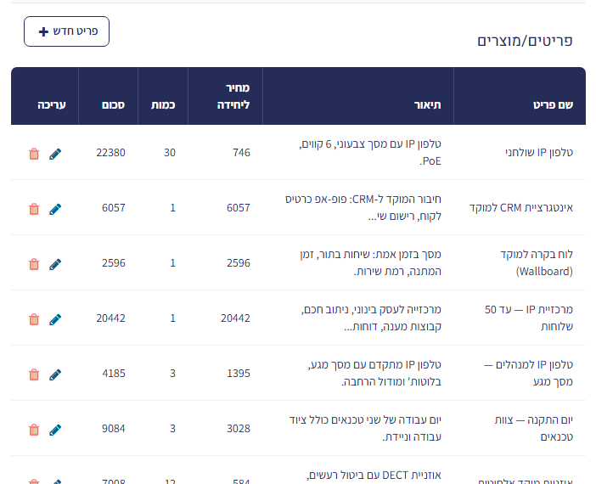The image size is (596, 484).
Task: Click description starting מרכזייה לעסק בינוני
Action: tap(371, 318)
